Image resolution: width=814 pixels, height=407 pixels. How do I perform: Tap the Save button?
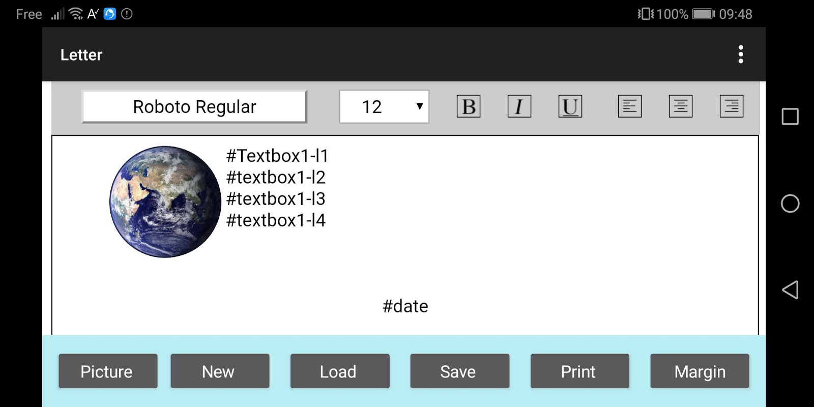coord(460,371)
